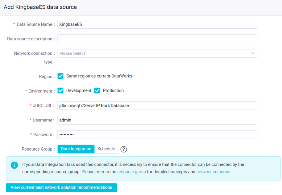
Task: Click the info icon in the notice banner
Action: tap(15, 165)
